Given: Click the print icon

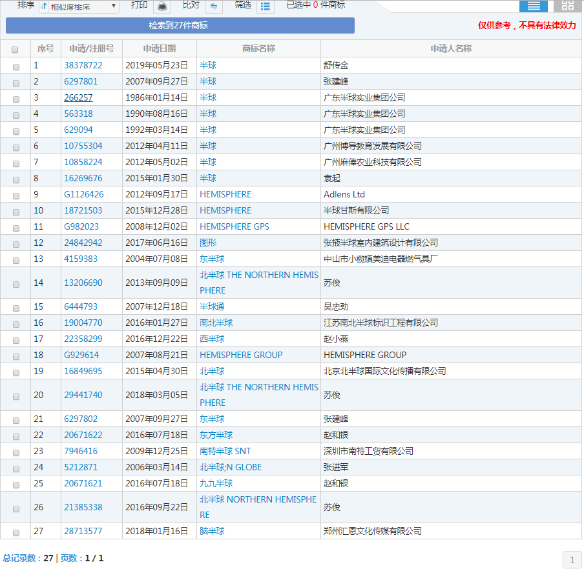Looking at the screenshot, I should (162, 6).
